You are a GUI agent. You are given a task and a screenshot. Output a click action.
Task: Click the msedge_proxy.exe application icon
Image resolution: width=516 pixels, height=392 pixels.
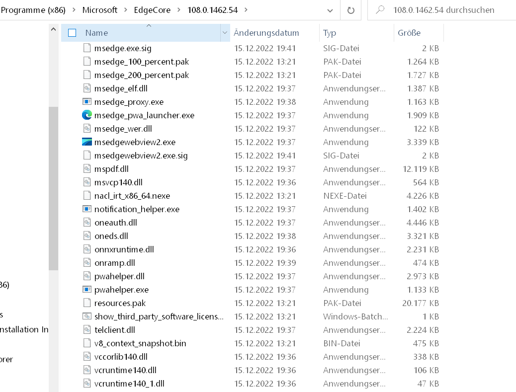click(x=87, y=102)
